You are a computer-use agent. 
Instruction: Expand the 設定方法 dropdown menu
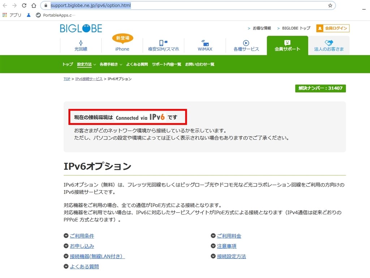click(x=84, y=64)
